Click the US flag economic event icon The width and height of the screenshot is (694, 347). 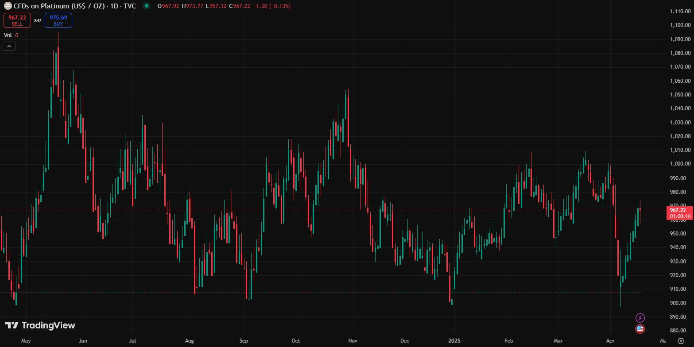coord(640,329)
